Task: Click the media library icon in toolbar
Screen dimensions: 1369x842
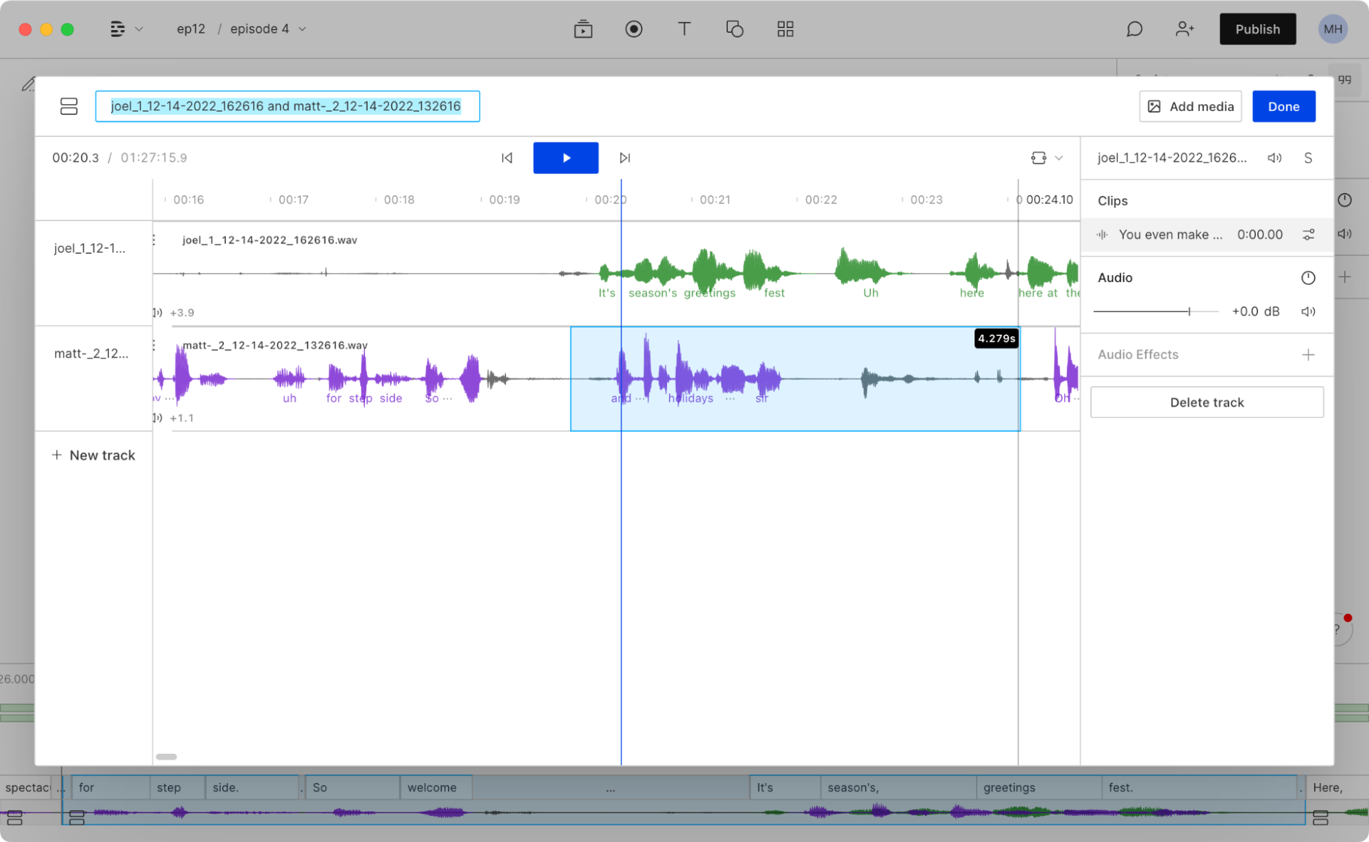Action: 583,29
